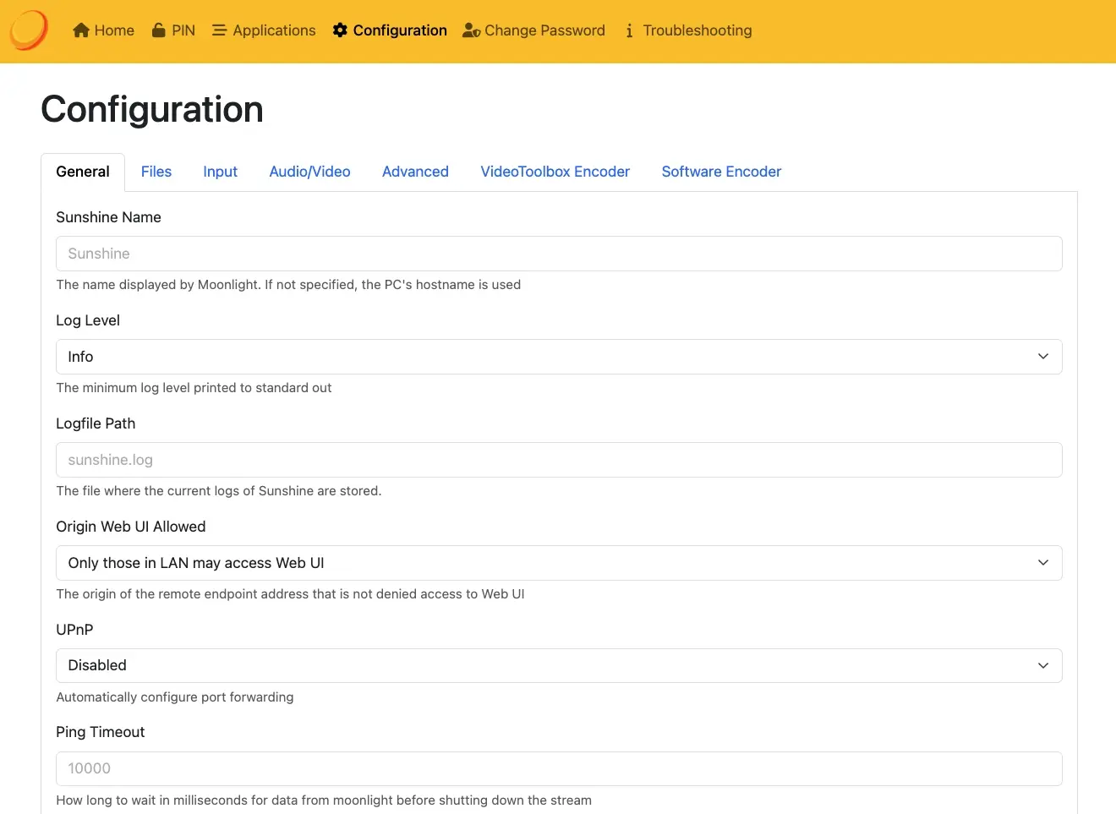
Task: Click the Configuration gear icon
Action: coord(340,30)
